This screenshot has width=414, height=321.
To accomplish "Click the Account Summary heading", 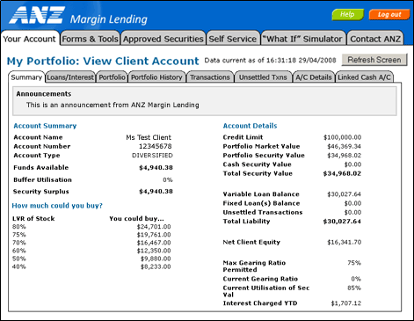I will point(45,126).
